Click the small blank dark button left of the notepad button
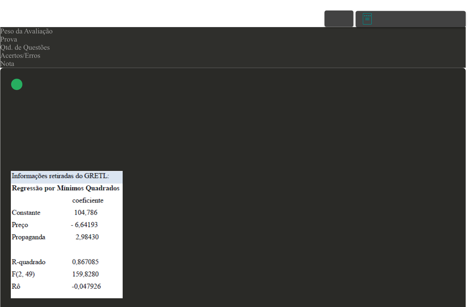The width and height of the screenshot is (469, 307). pos(339,19)
